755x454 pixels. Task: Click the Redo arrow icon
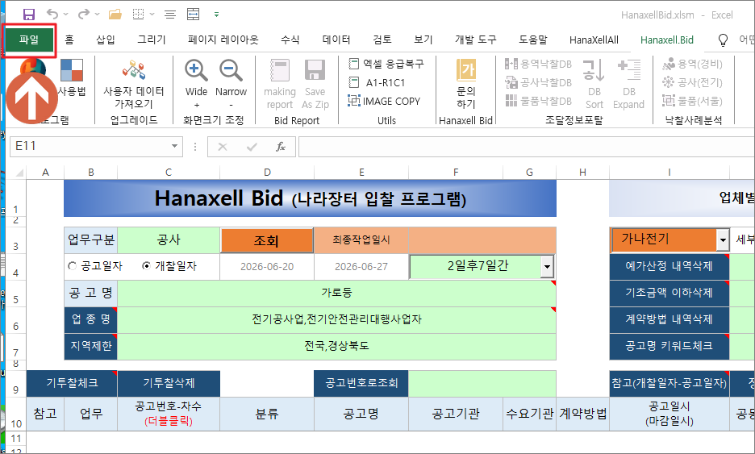point(83,15)
